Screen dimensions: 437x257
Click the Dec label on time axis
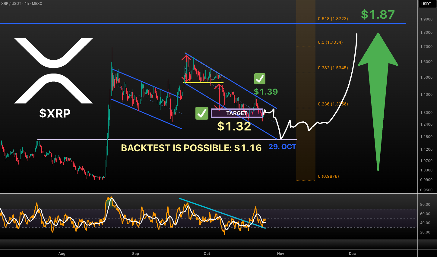pos(352,254)
